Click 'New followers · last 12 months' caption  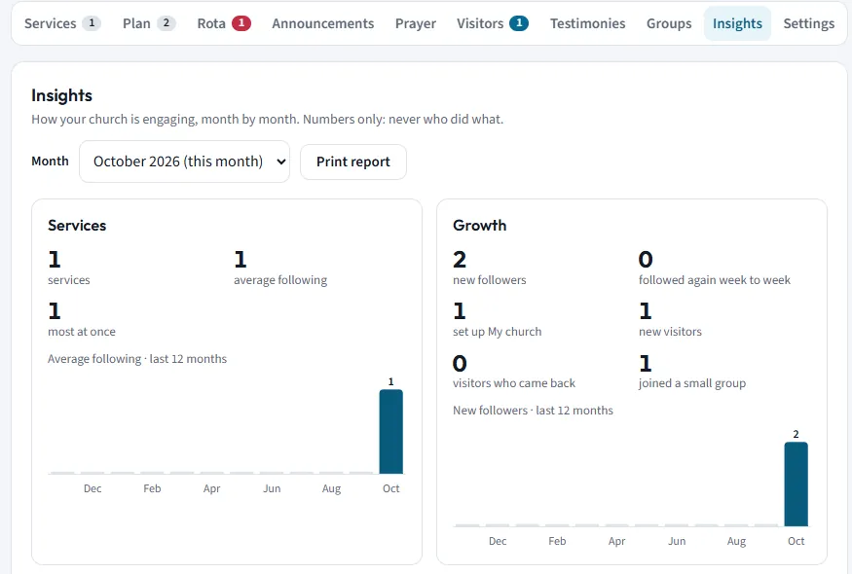tap(533, 411)
